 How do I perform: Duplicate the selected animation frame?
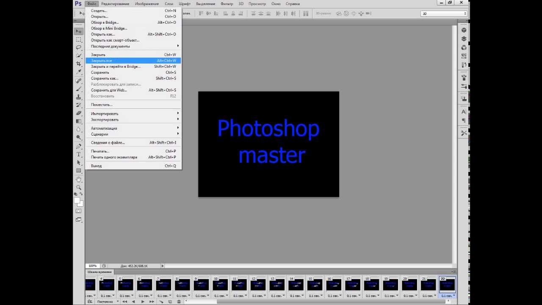tap(170, 302)
